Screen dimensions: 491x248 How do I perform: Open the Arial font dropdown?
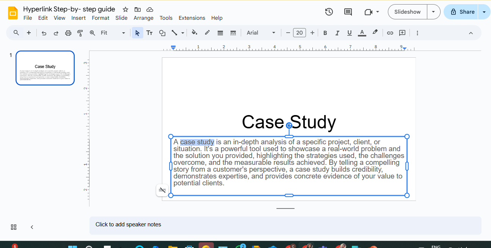273,33
